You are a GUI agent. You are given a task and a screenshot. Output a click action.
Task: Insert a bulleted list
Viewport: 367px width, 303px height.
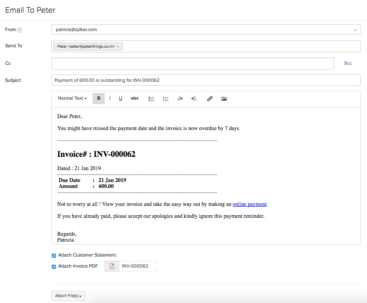[x=151, y=98]
